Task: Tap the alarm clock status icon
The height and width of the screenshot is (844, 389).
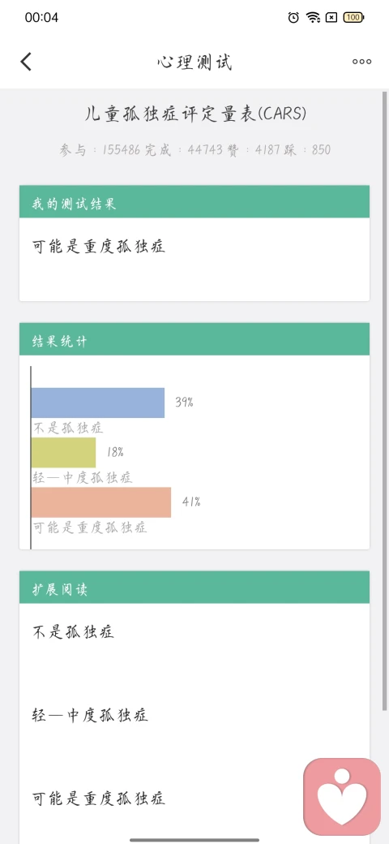Action: [293, 17]
